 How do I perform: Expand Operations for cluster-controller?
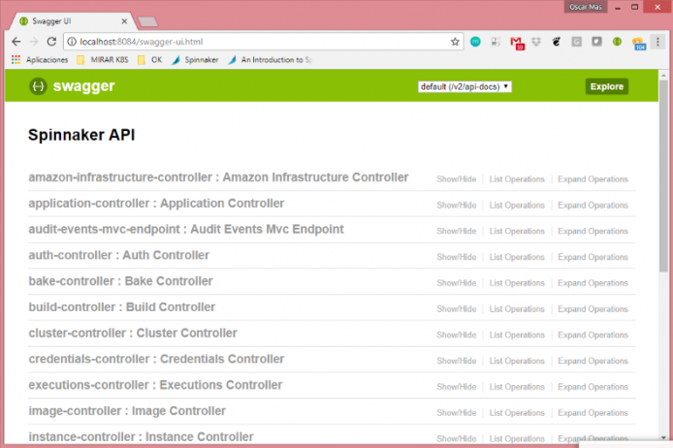(x=593, y=335)
